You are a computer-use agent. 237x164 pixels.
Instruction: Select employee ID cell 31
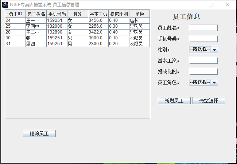15,44
